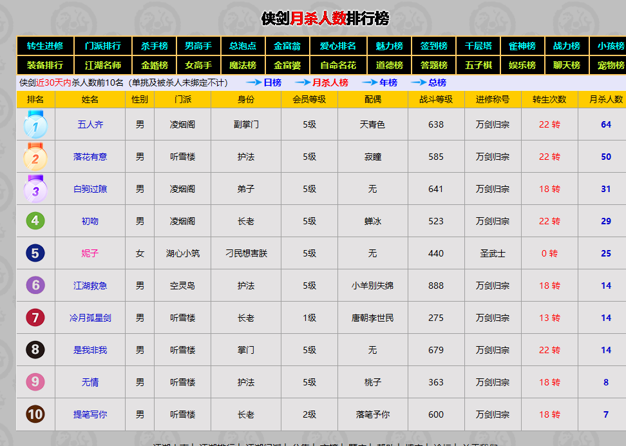The image size is (626, 446).
Task: Click the 刁民想害朕 identity cell
Action: [x=246, y=253]
